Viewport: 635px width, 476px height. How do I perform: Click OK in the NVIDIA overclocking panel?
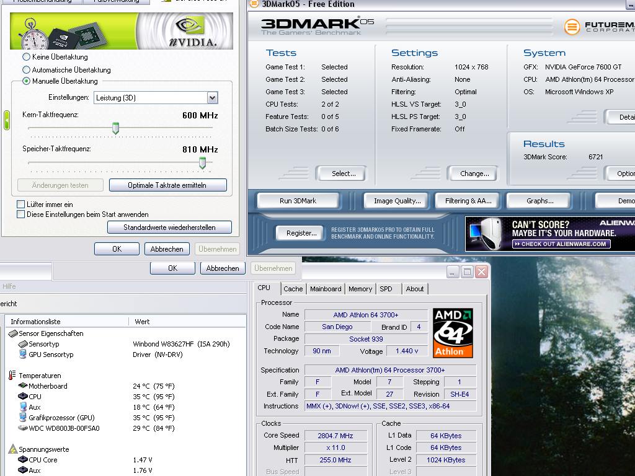tap(117, 249)
